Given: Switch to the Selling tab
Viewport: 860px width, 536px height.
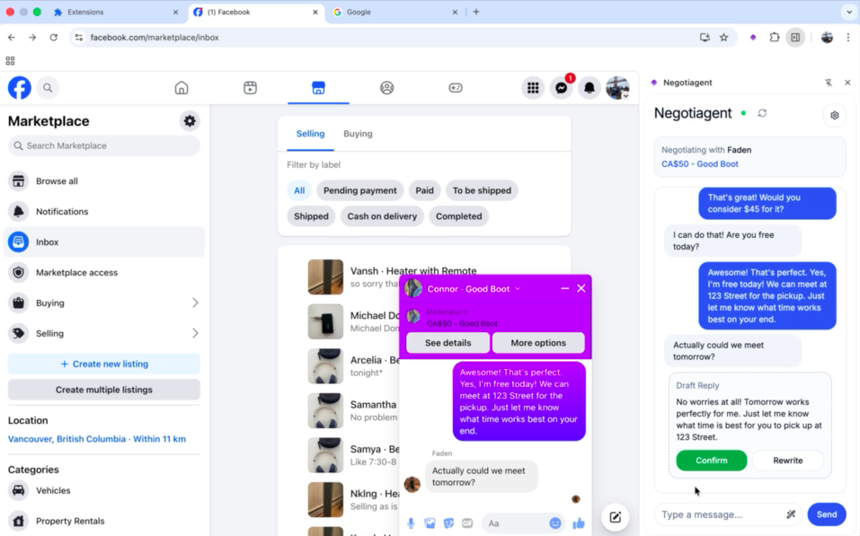Looking at the screenshot, I should point(310,134).
